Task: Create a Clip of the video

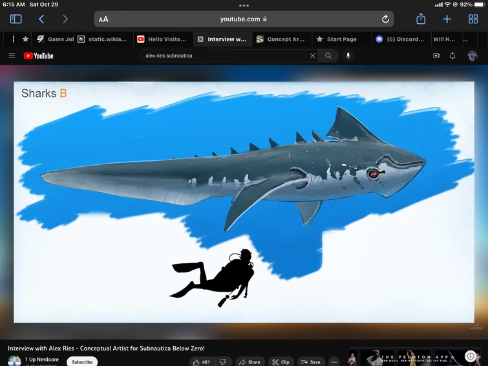Action: point(281,362)
